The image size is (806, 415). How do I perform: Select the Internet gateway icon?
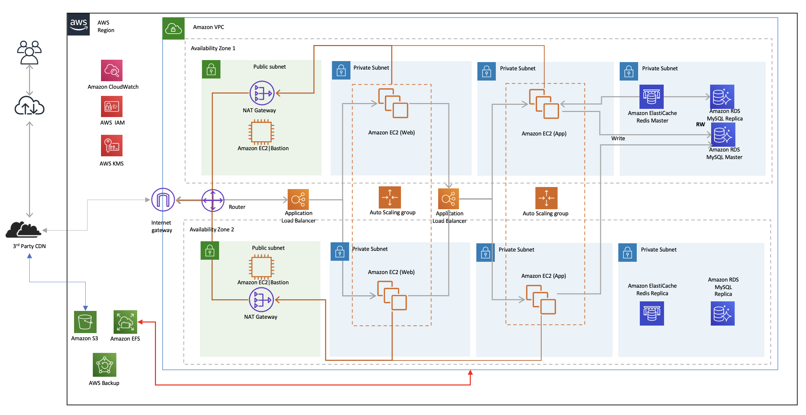click(163, 200)
